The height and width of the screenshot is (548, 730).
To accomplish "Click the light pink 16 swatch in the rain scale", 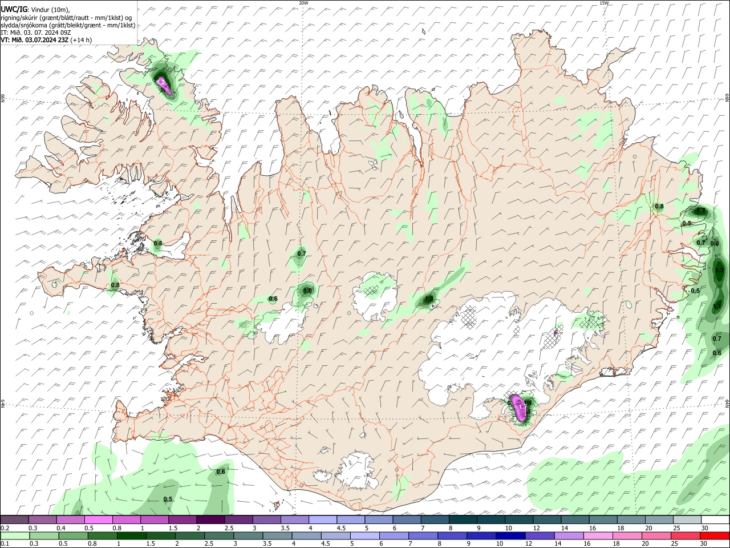I will (x=598, y=535).
